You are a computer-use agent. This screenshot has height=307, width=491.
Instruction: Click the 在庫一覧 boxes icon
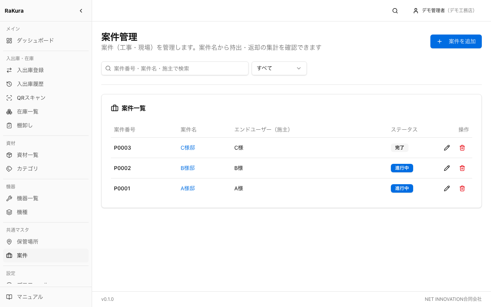tap(9, 112)
